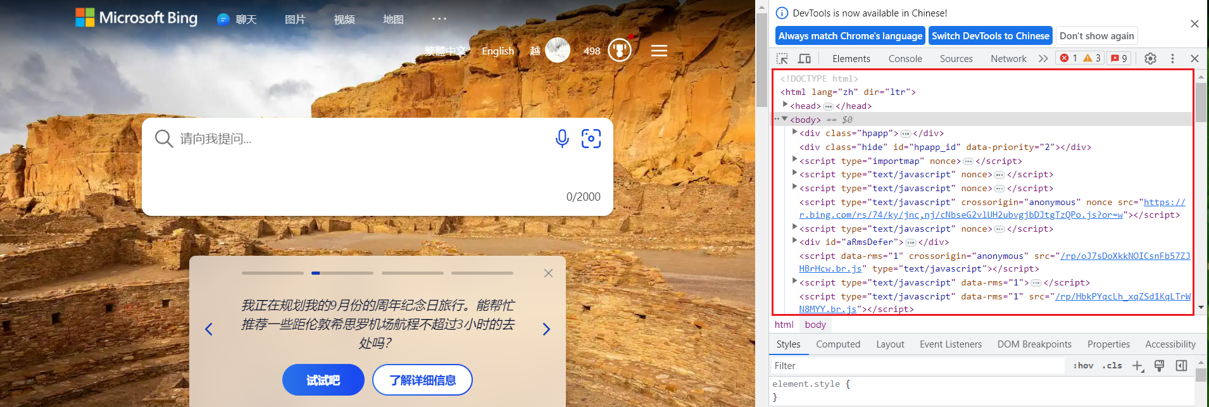Click Don't show again button
1209x407 pixels.
tap(1097, 35)
